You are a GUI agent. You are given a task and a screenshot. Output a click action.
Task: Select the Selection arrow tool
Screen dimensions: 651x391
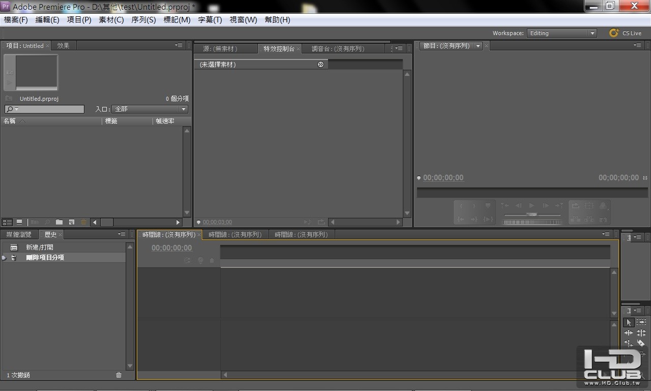coord(629,322)
